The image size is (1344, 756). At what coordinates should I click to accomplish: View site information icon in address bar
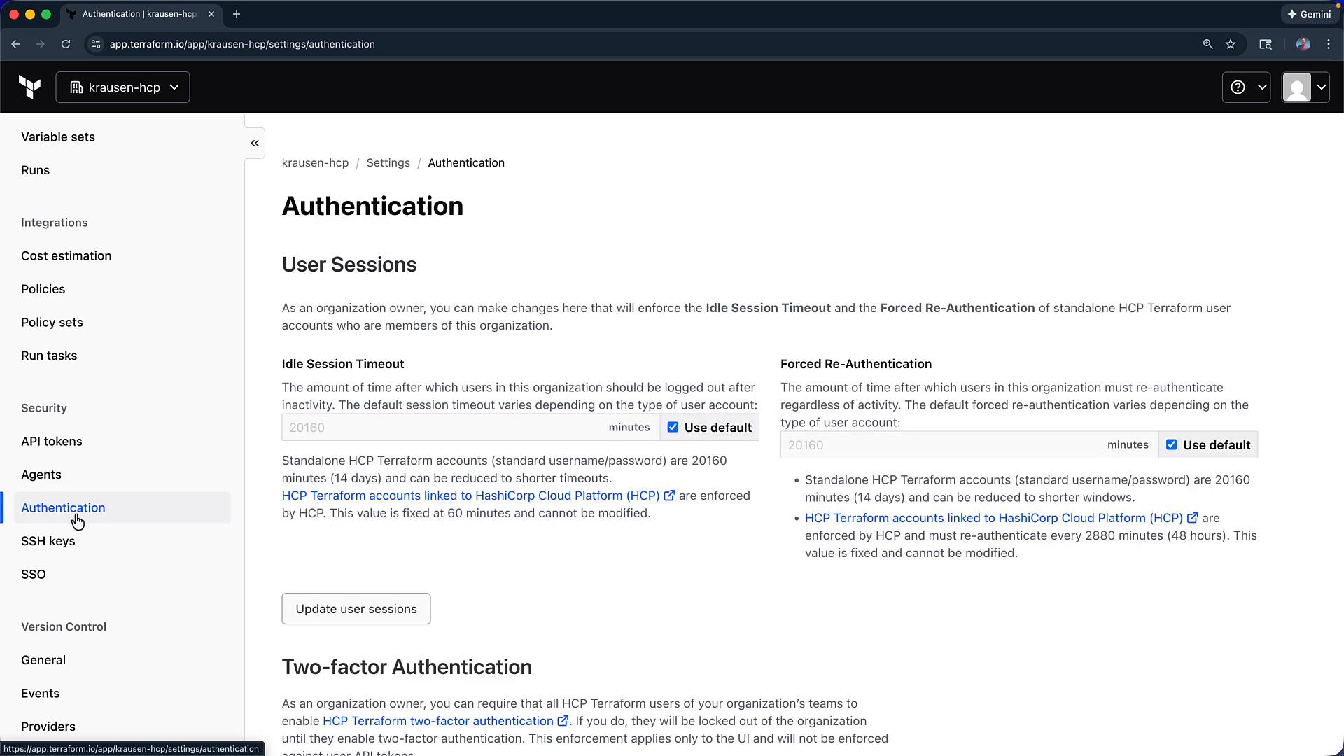96,44
